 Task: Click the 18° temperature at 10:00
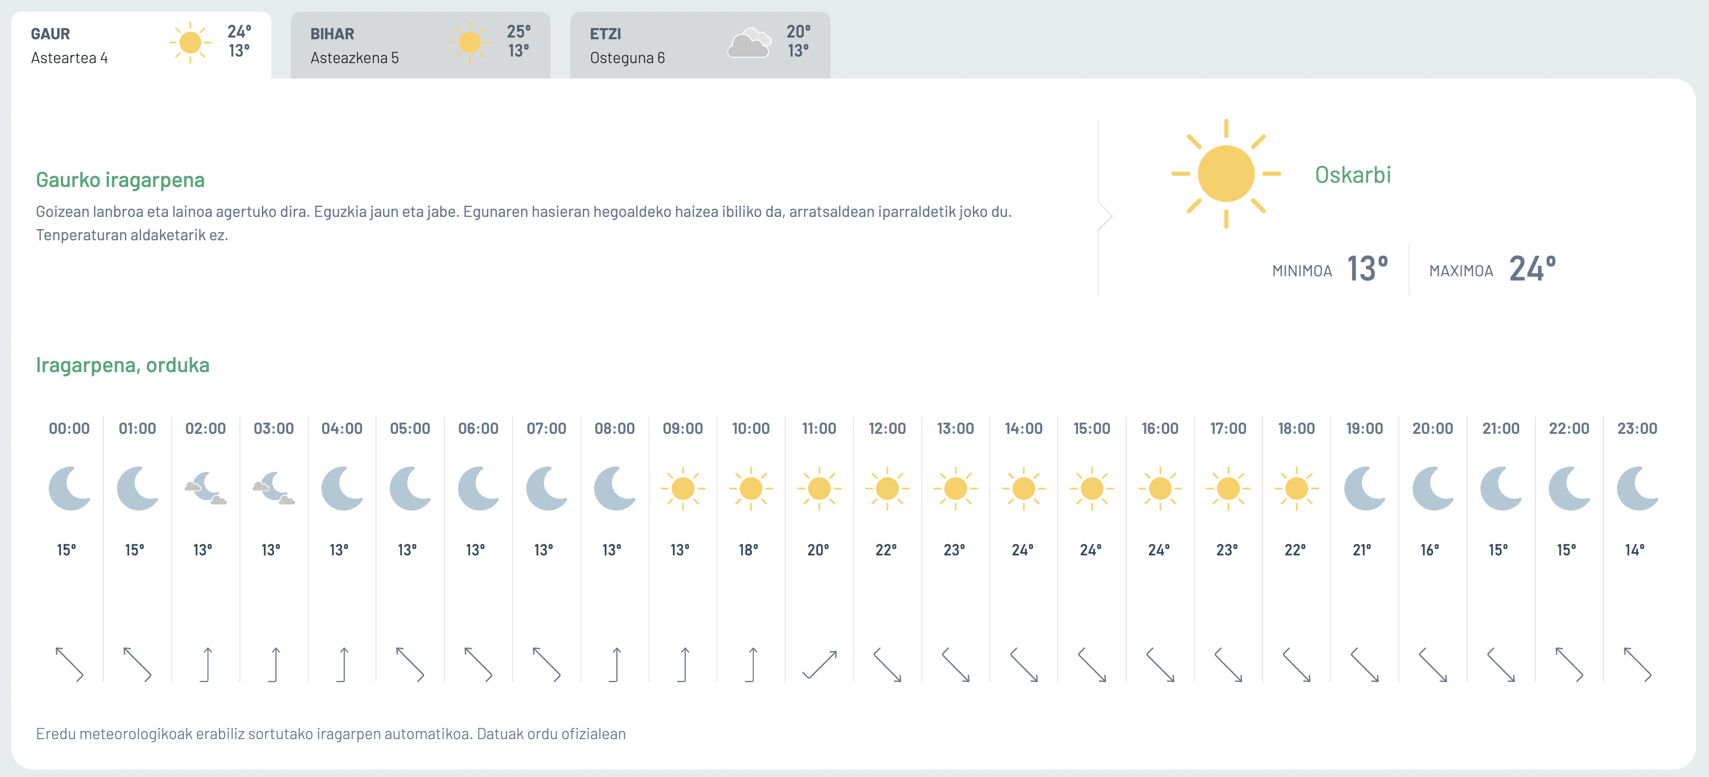point(749,550)
